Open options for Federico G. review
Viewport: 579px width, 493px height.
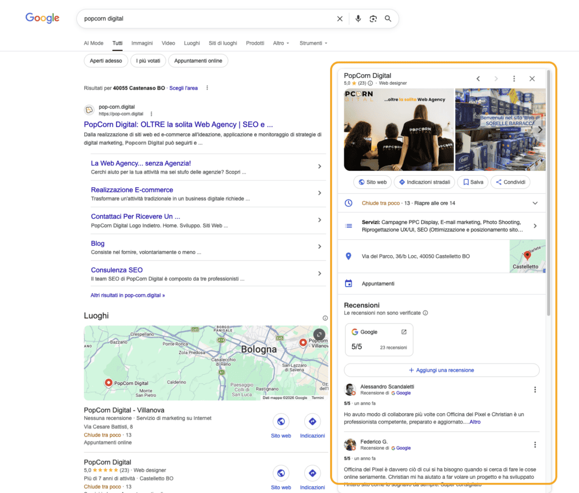(x=535, y=444)
